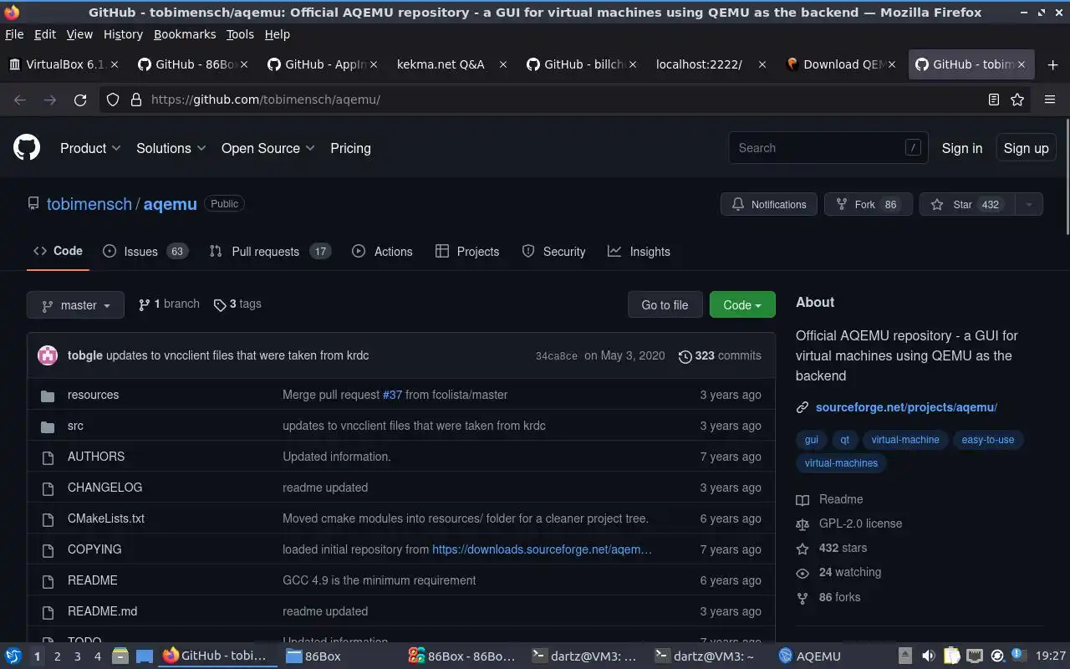Close the VirtualBox 6.1 tab
The width and height of the screenshot is (1070, 669).
[115, 64]
